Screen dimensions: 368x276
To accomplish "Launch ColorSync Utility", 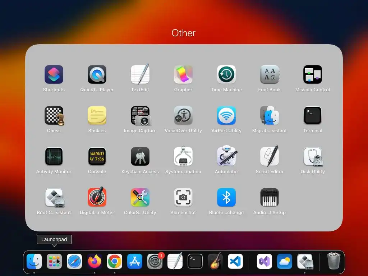I will click(x=140, y=197).
